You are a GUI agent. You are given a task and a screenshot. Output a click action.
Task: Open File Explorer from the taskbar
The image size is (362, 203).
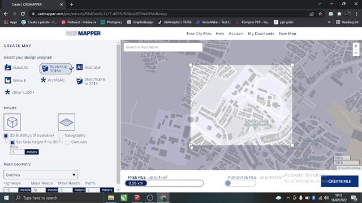[111, 198]
